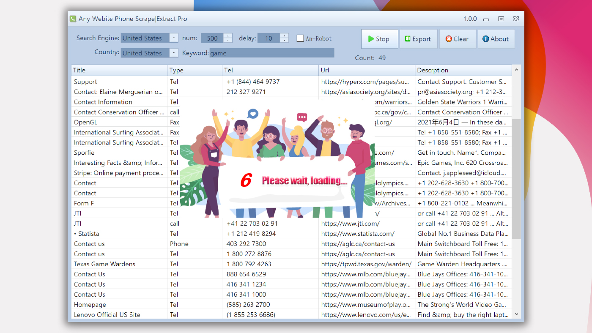Open the Country dropdown
Image resolution: width=592 pixels, height=333 pixels.
[x=174, y=53]
